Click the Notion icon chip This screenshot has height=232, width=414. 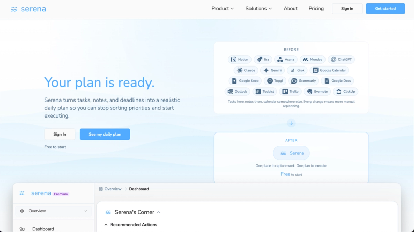240,59
